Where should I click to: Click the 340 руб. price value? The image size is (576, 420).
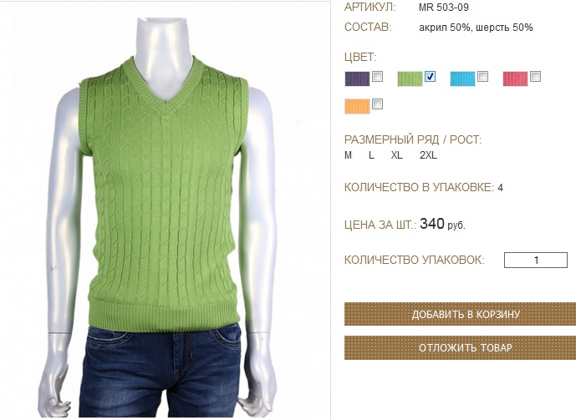pos(442,224)
